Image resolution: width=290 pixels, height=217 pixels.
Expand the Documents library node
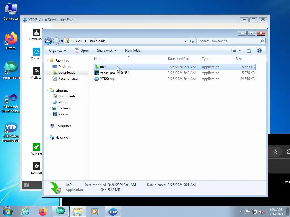50,96
